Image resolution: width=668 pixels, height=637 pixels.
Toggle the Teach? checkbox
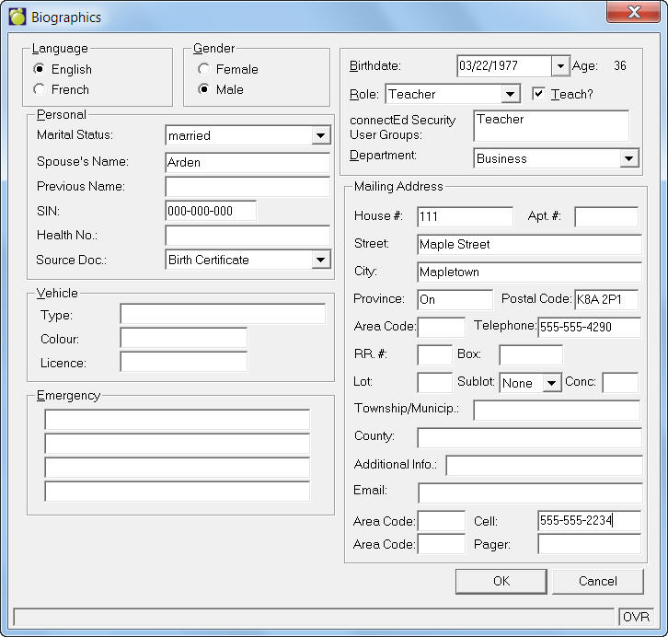coord(539,94)
